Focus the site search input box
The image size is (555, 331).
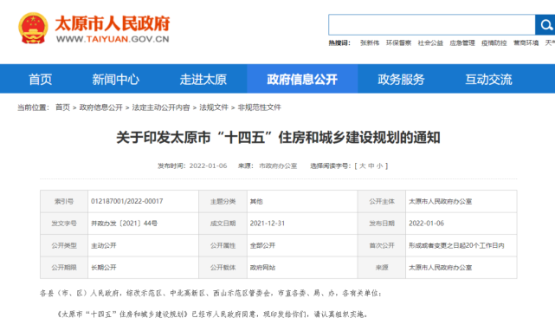click(431, 25)
